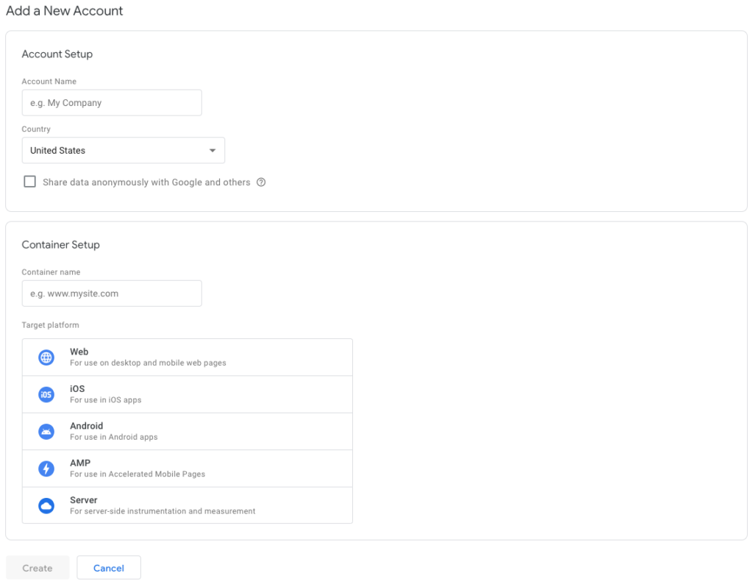Expand the United States country selector

(123, 150)
